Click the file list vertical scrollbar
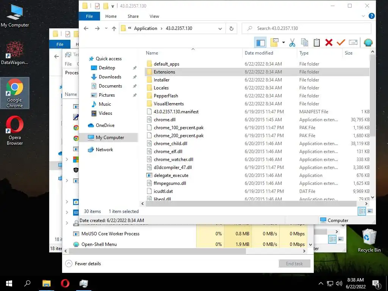 pos(372,95)
